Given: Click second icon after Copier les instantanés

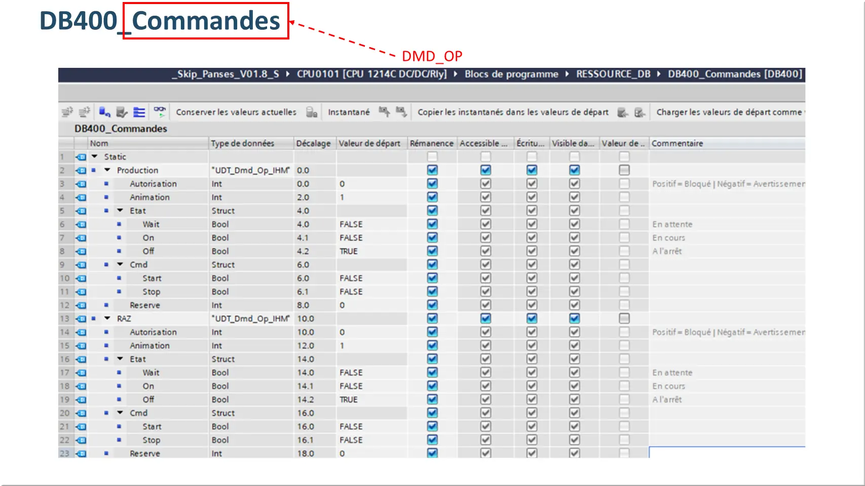Looking at the screenshot, I should 640,112.
